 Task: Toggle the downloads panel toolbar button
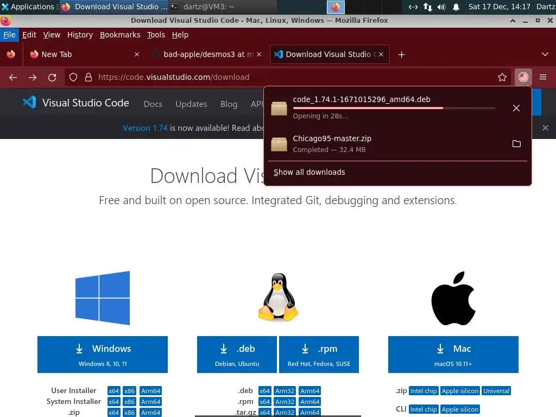pos(523,77)
